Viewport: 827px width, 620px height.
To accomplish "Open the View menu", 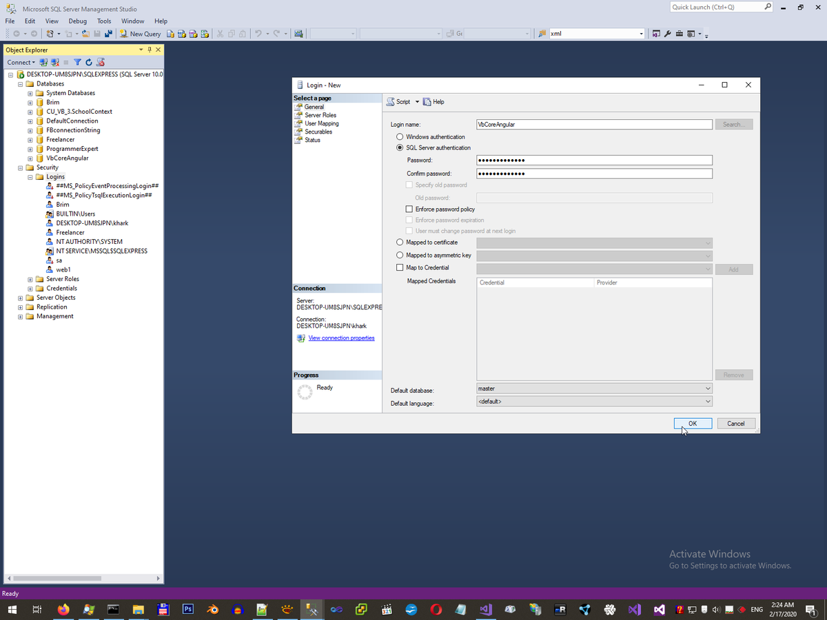I will pos(52,21).
